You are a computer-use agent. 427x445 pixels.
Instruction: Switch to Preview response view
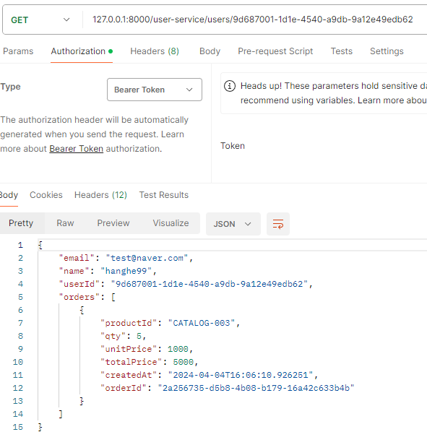113,223
